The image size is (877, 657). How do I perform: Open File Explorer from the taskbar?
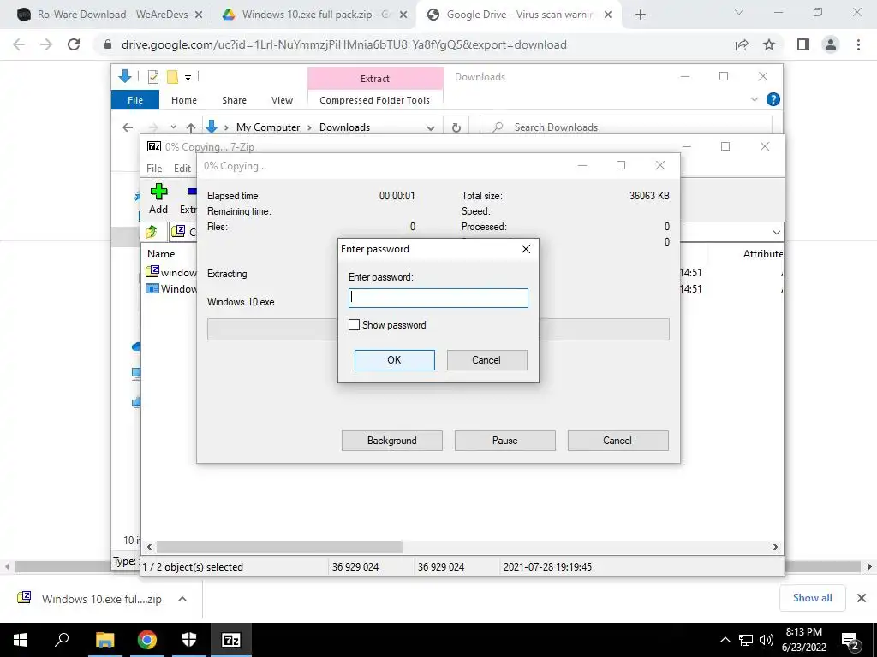pos(104,640)
